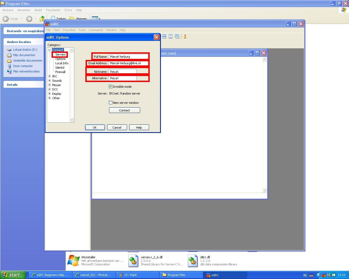Select the zlib1.dll file icon

[x=193, y=260]
